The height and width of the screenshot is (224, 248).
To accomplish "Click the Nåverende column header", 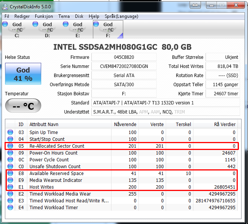I will point(125,124).
